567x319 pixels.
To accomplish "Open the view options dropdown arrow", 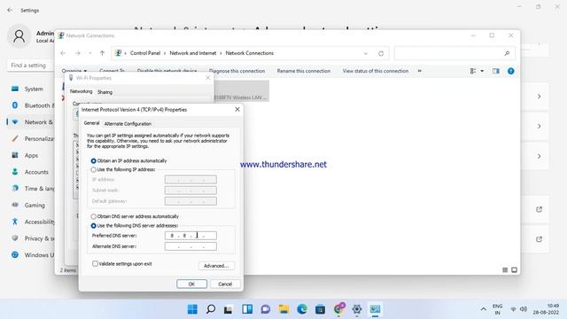I will coord(482,71).
